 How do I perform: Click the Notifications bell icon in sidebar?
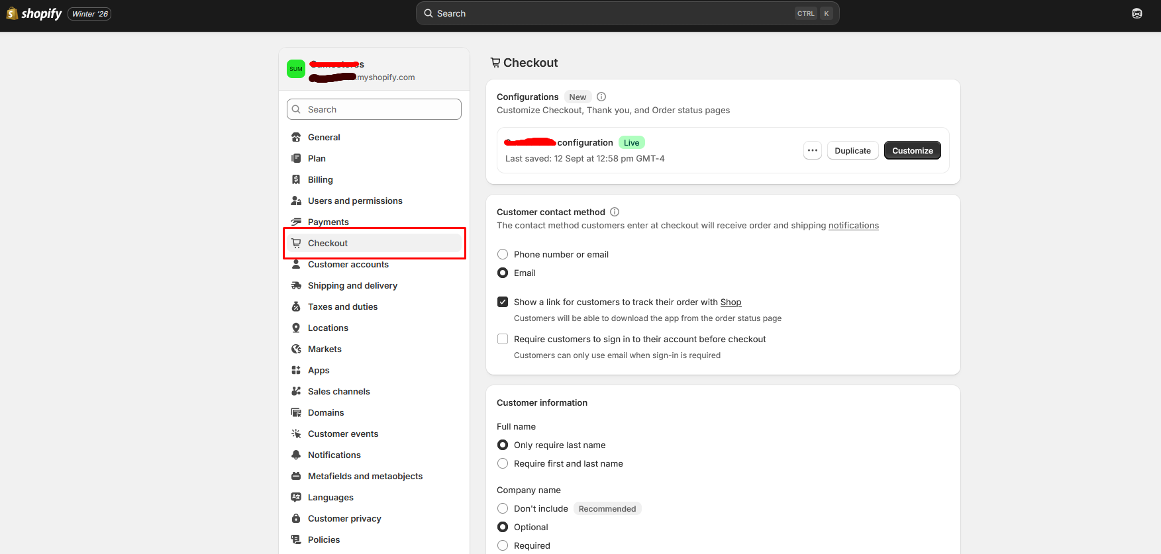point(296,455)
